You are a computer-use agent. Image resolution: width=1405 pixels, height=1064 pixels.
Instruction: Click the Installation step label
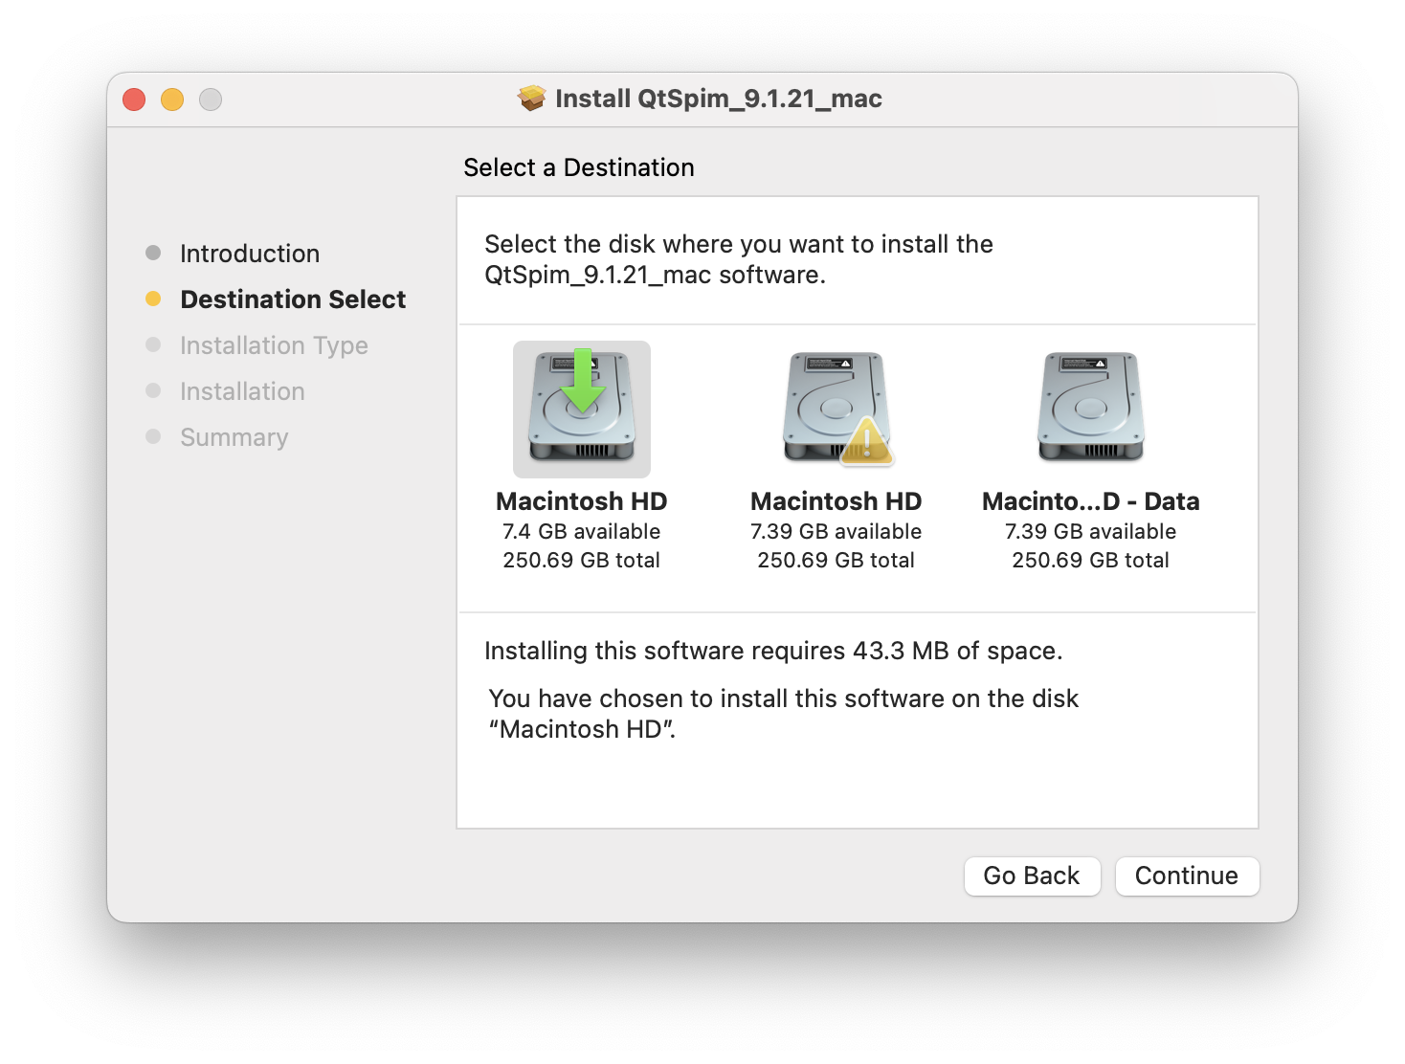pos(242,391)
